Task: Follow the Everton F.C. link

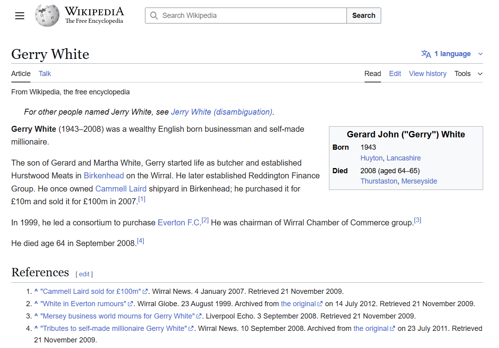Action: pyautogui.click(x=179, y=223)
